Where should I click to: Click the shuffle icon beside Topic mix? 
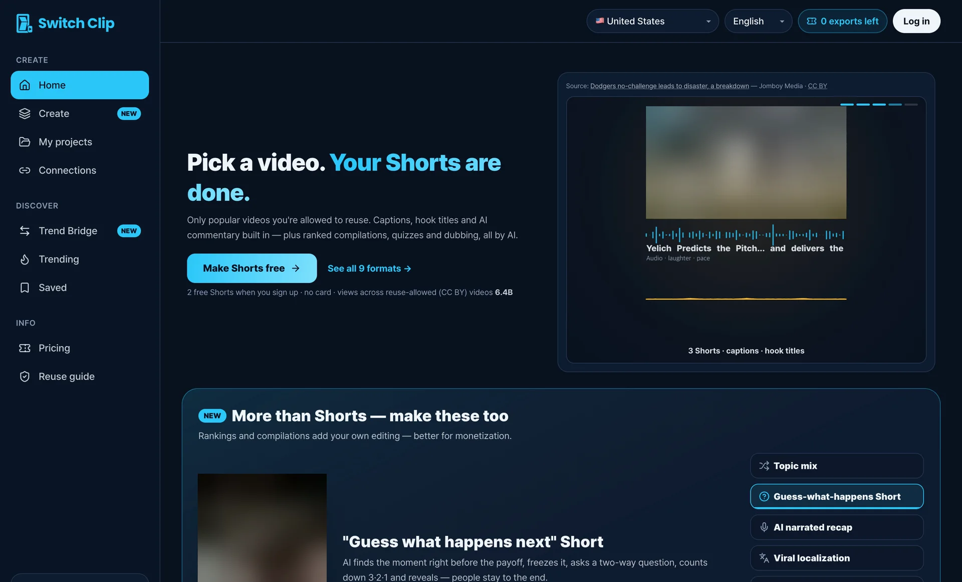click(764, 466)
